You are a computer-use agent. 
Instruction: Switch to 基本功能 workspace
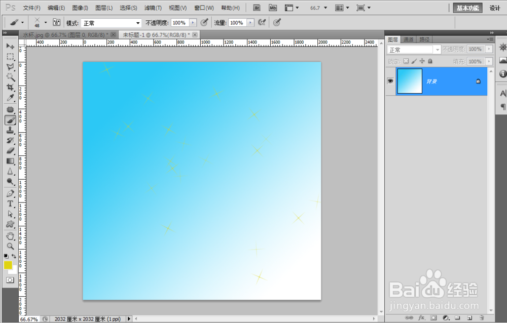467,8
